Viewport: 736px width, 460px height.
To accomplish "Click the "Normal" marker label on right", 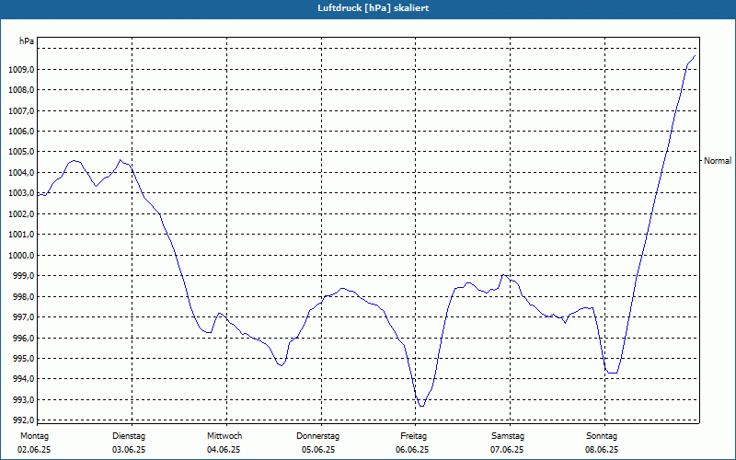I will click(718, 160).
